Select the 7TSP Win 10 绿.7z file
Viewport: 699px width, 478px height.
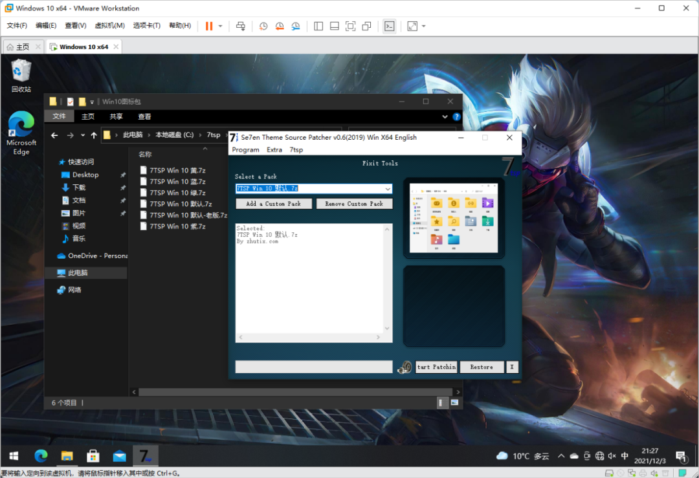pyautogui.click(x=177, y=193)
